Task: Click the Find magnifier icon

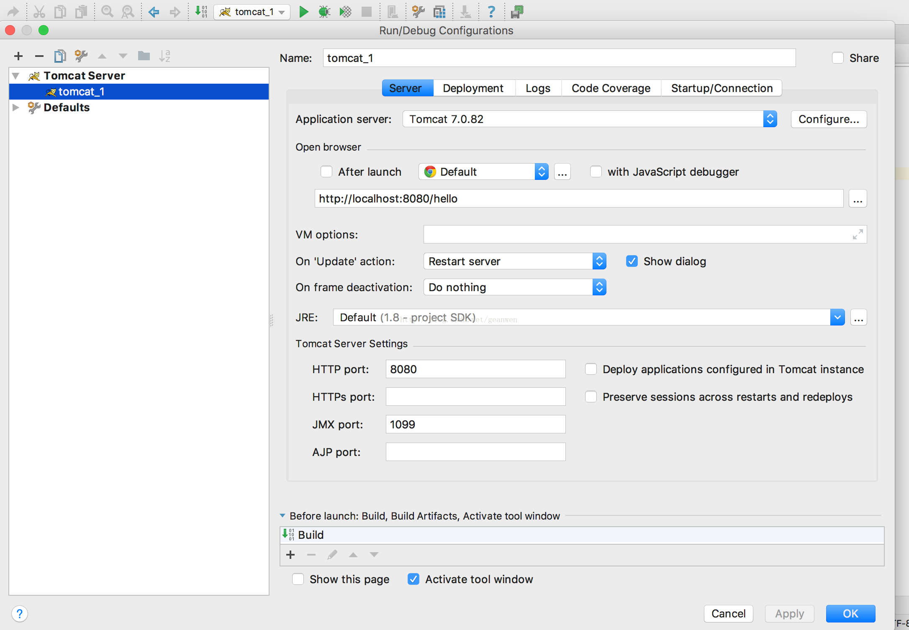Action: 108,11
